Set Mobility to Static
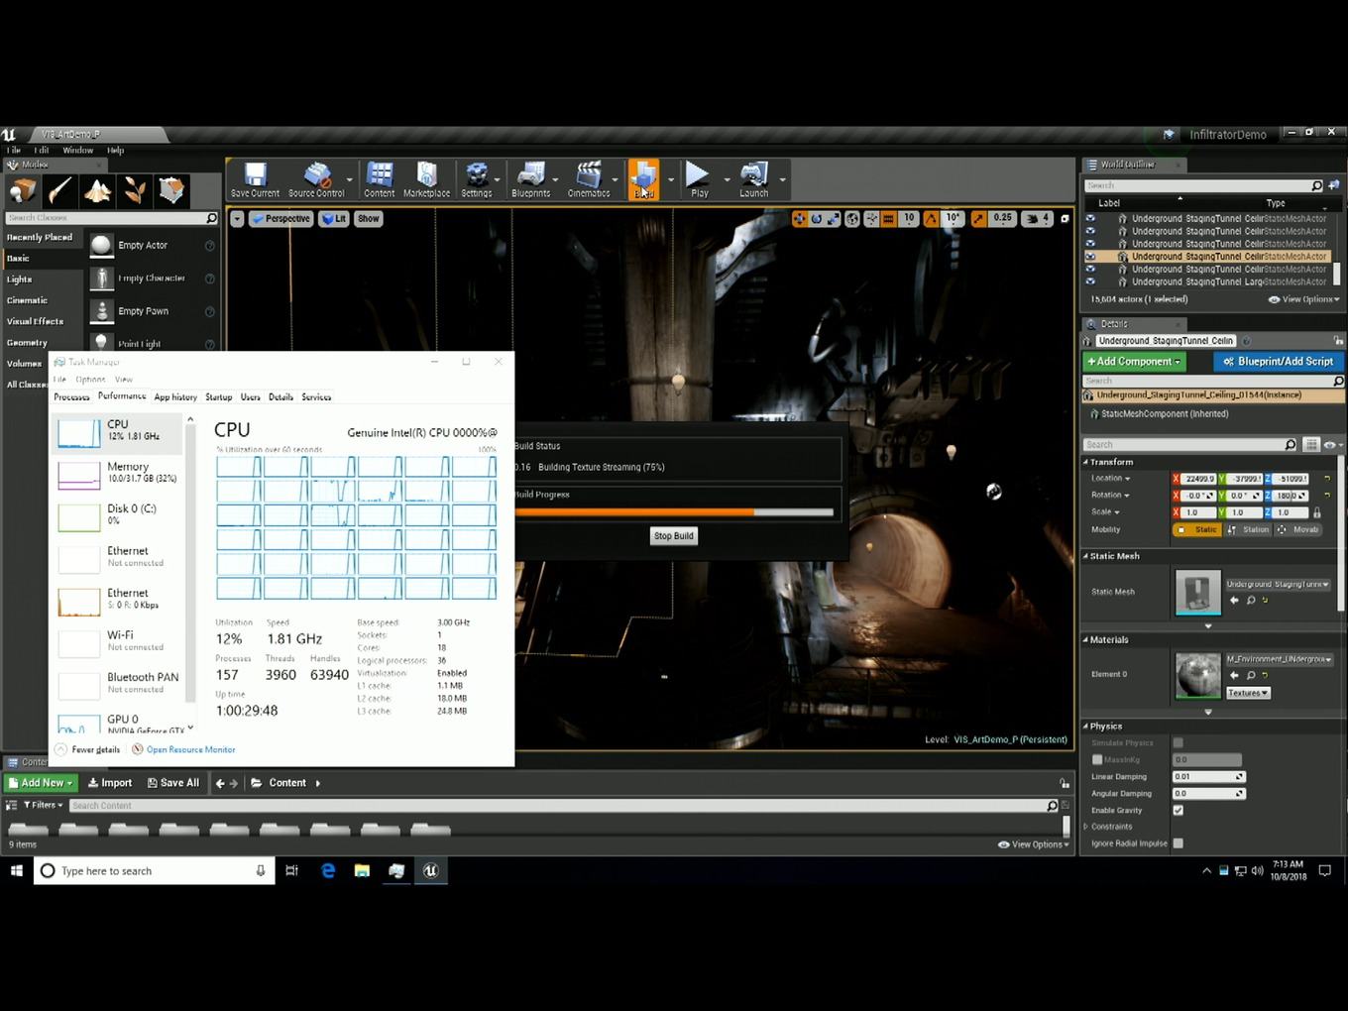This screenshot has height=1011, width=1348. tap(1196, 529)
